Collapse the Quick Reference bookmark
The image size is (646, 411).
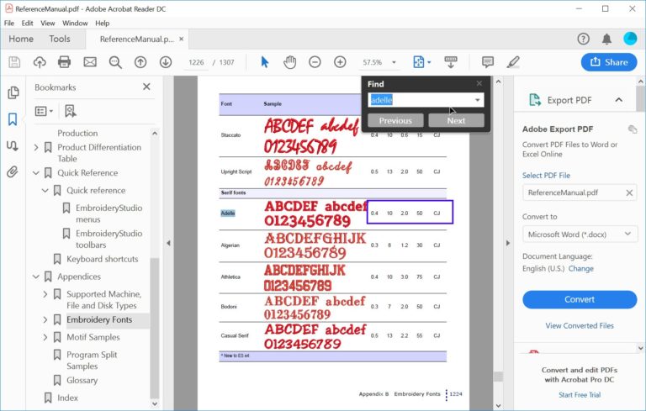(x=36, y=173)
